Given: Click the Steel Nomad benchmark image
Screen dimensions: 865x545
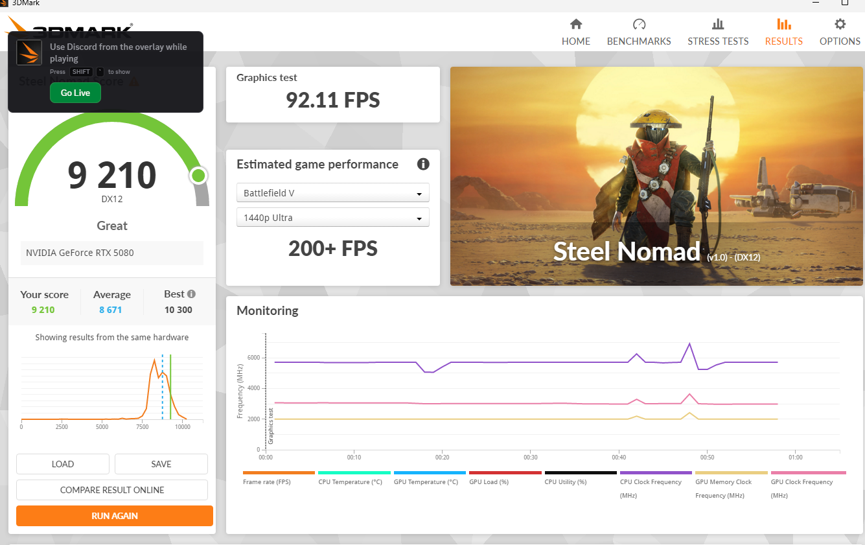Looking at the screenshot, I should (x=656, y=176).
